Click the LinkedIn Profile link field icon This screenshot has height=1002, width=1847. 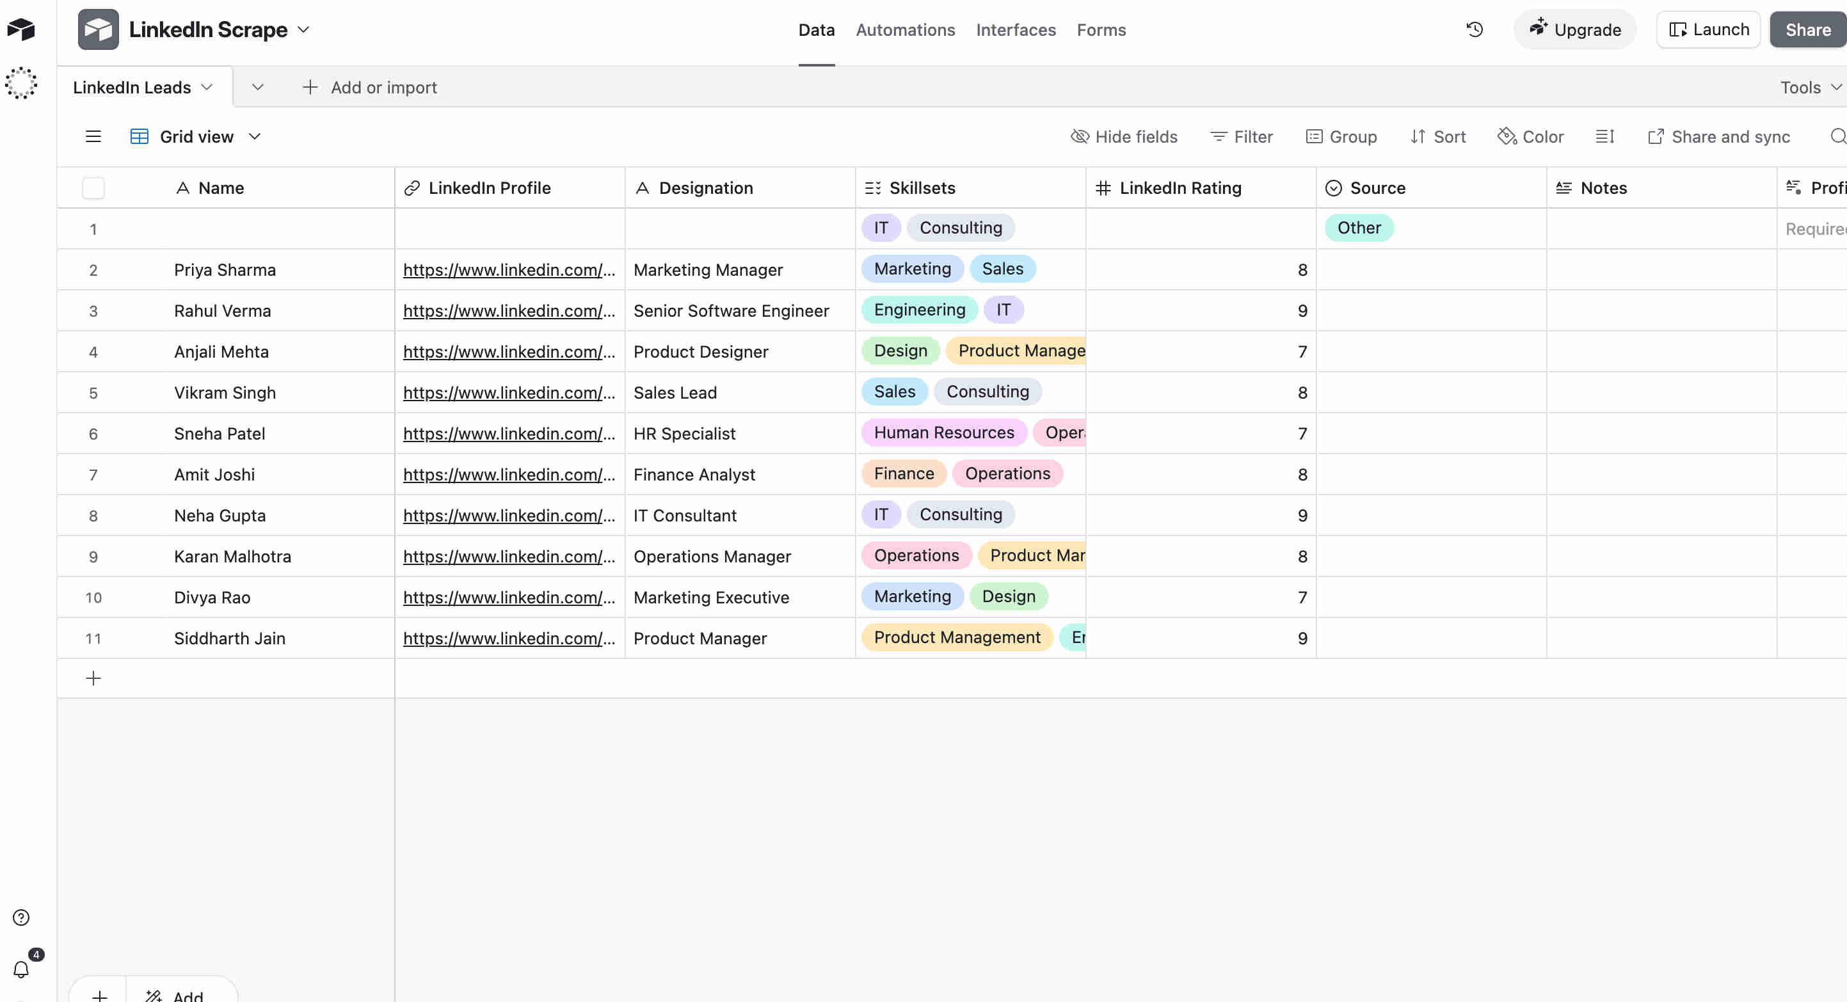point(412,187)
